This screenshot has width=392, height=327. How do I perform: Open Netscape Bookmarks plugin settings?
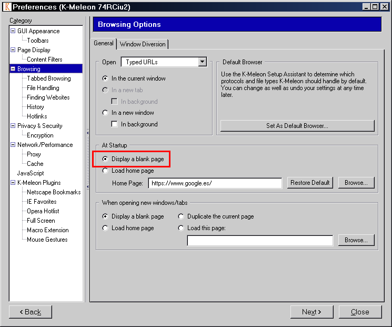pos(54,192)
